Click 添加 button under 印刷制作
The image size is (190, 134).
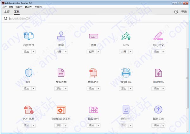156,89
